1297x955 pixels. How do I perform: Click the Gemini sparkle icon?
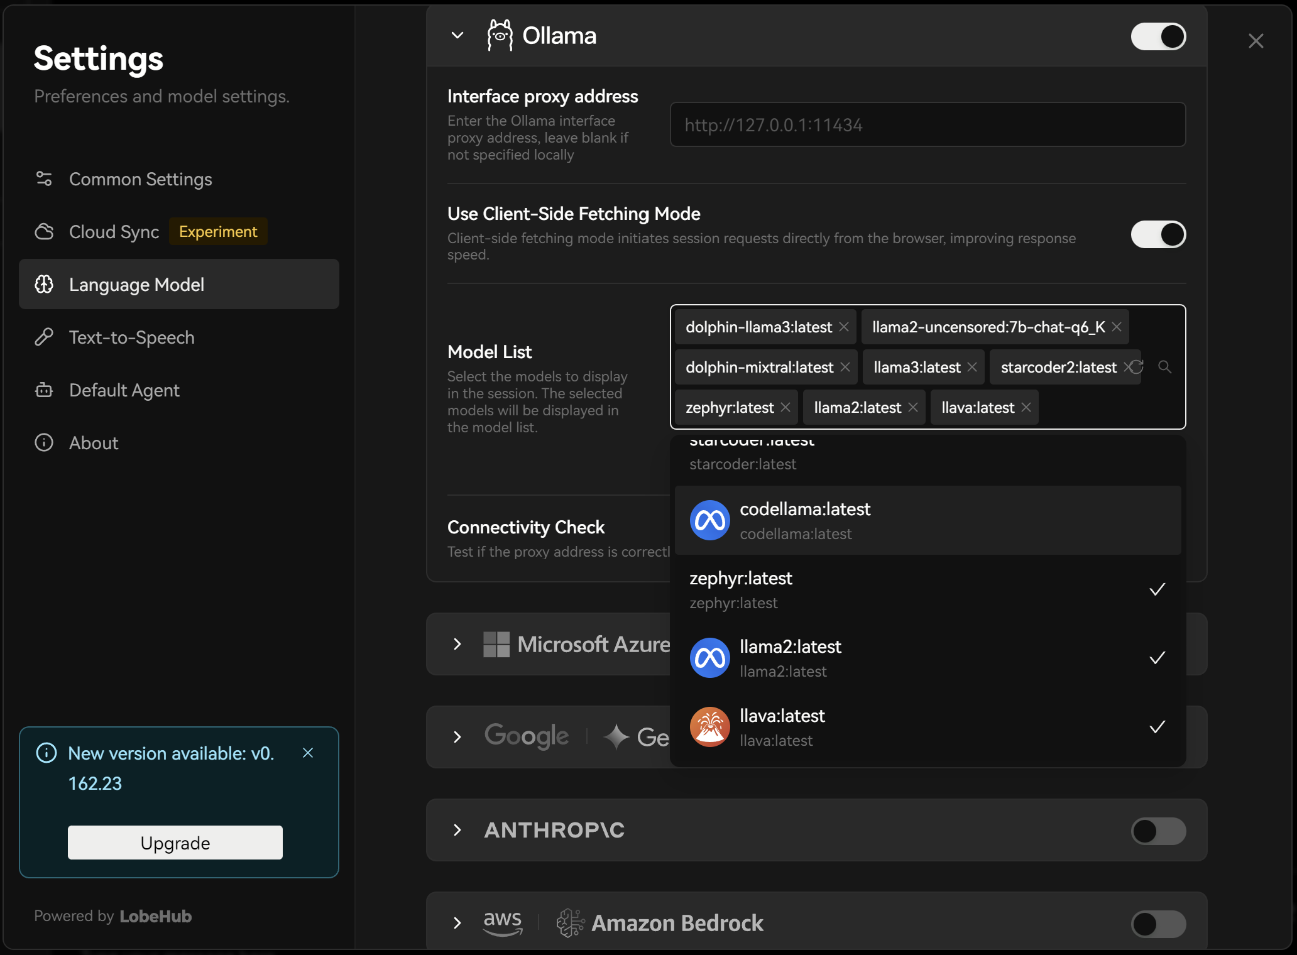tap(616, 737)
